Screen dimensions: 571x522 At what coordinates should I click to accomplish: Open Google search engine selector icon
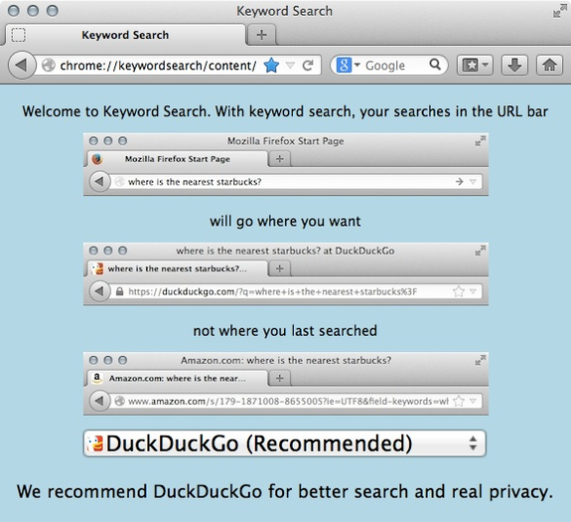348,66
